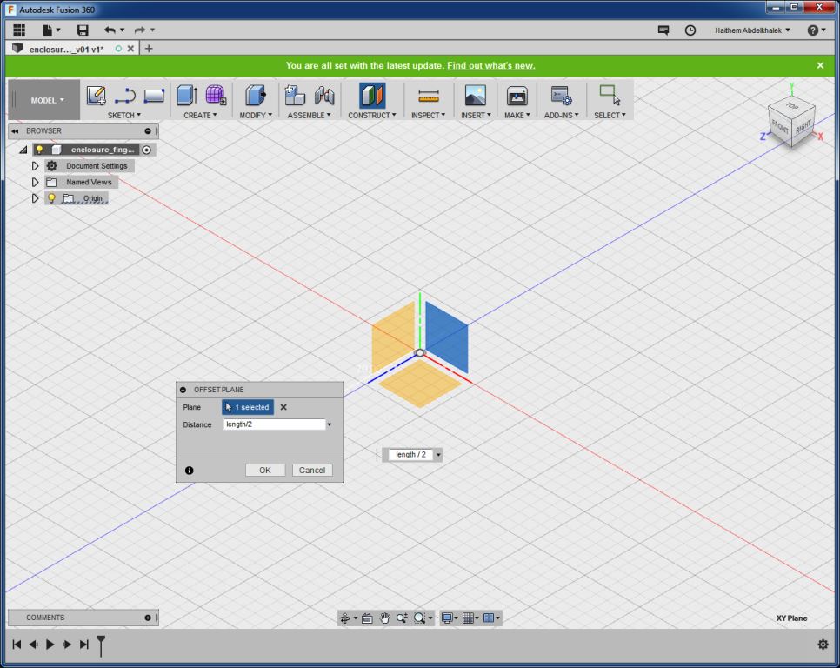Image resolution: width=840 pixels, height=668 pixels.
Task: Open the canvas length / 2 dropdown arrow
Action: [438, 455]
